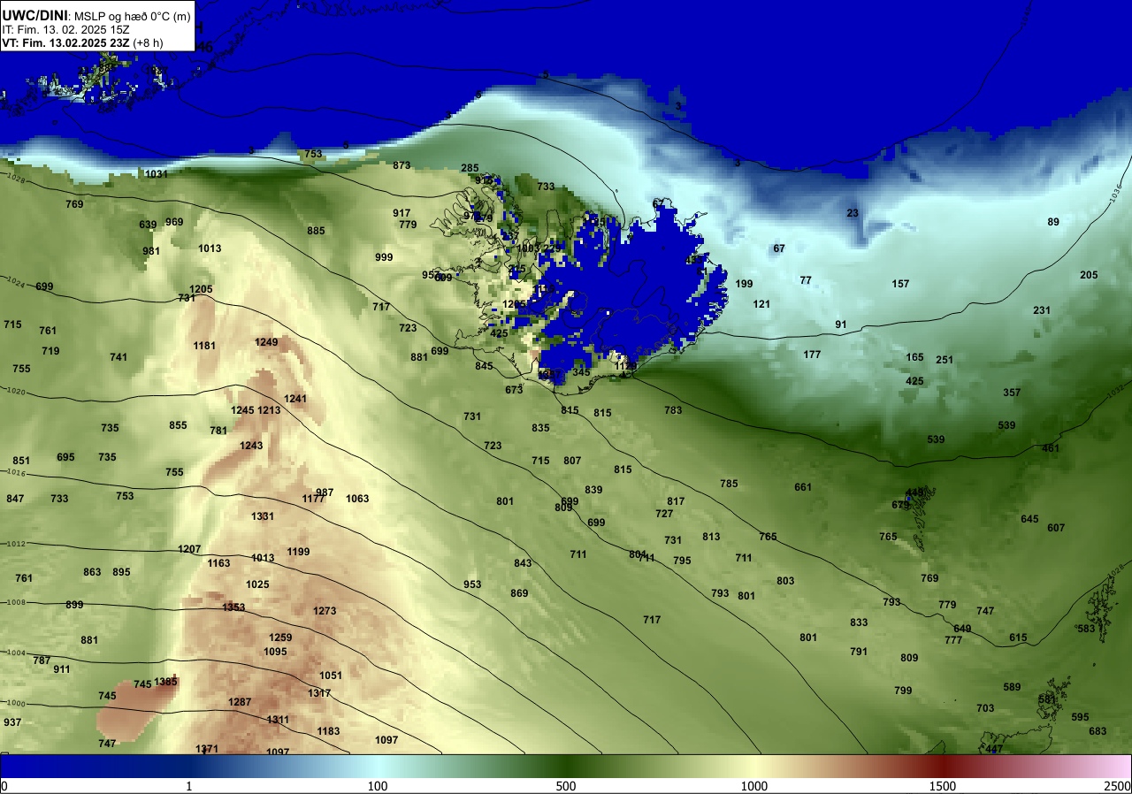Screen dimensions: 1132x794
Task: Click the height value 1331
Action: 263,516
